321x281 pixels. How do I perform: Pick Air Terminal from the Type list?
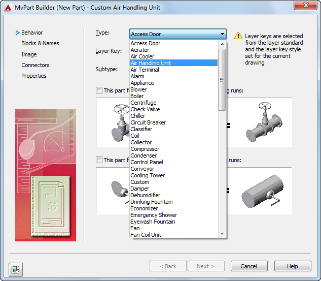174,70
